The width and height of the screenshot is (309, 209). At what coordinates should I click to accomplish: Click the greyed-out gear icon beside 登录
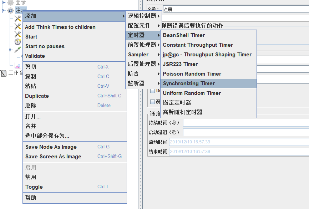coord(10,2)
